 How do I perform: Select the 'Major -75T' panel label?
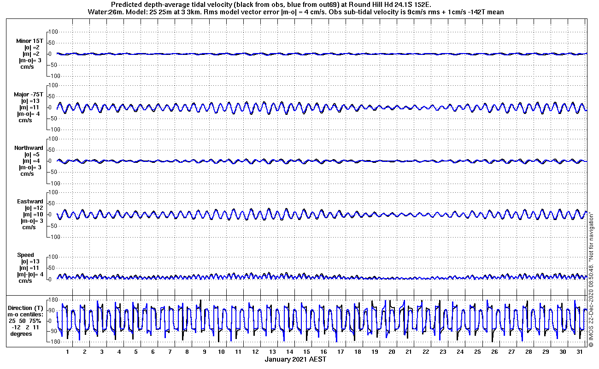tap(29, 94)
